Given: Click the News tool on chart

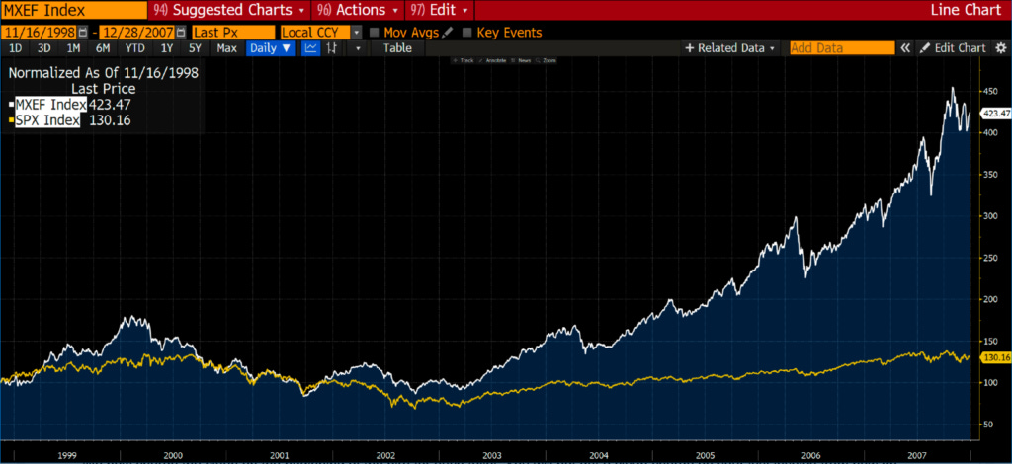Looking at the screenshot, I should click(x=520, y=60).
